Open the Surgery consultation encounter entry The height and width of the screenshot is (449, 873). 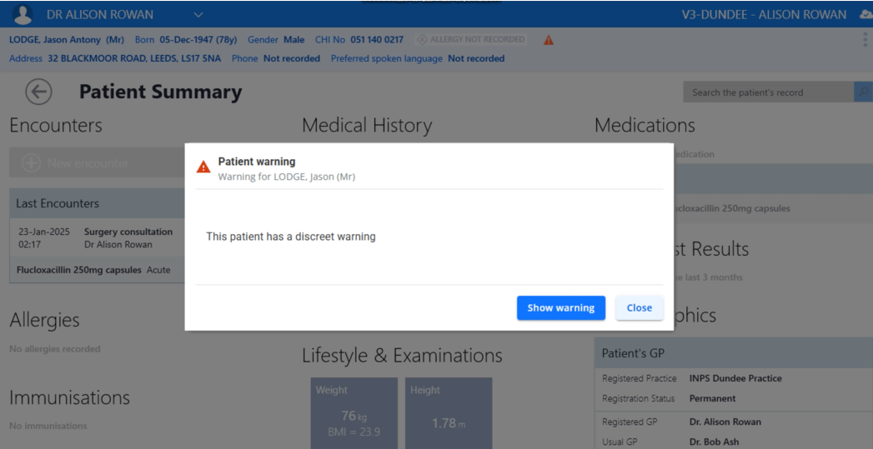(x=97, y=238)
